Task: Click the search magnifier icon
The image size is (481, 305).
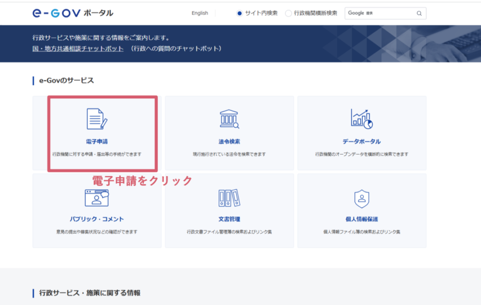Action: coord(419,13)
